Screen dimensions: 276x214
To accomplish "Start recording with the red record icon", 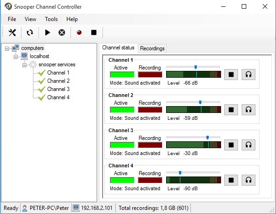I will [x=79, y=32].
